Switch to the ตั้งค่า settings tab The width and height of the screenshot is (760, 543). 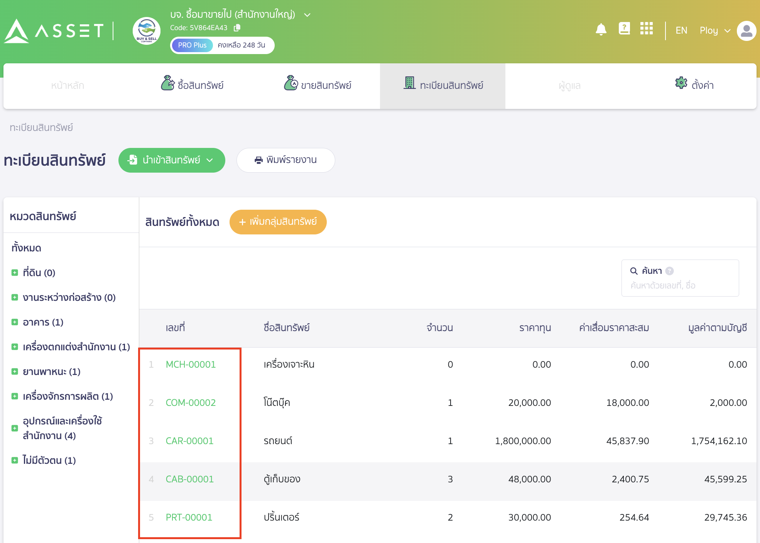click(x=694, y=85)
